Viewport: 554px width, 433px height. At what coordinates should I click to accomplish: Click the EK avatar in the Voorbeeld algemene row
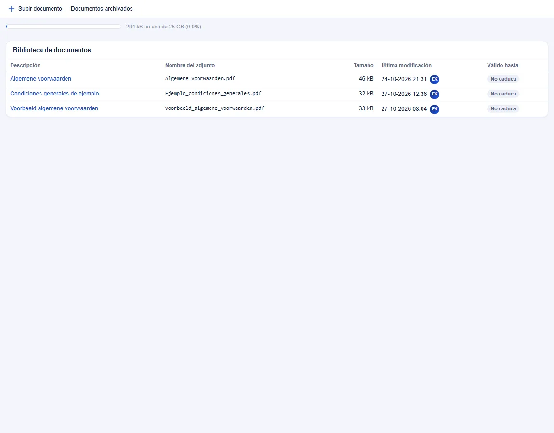[434, 108]
